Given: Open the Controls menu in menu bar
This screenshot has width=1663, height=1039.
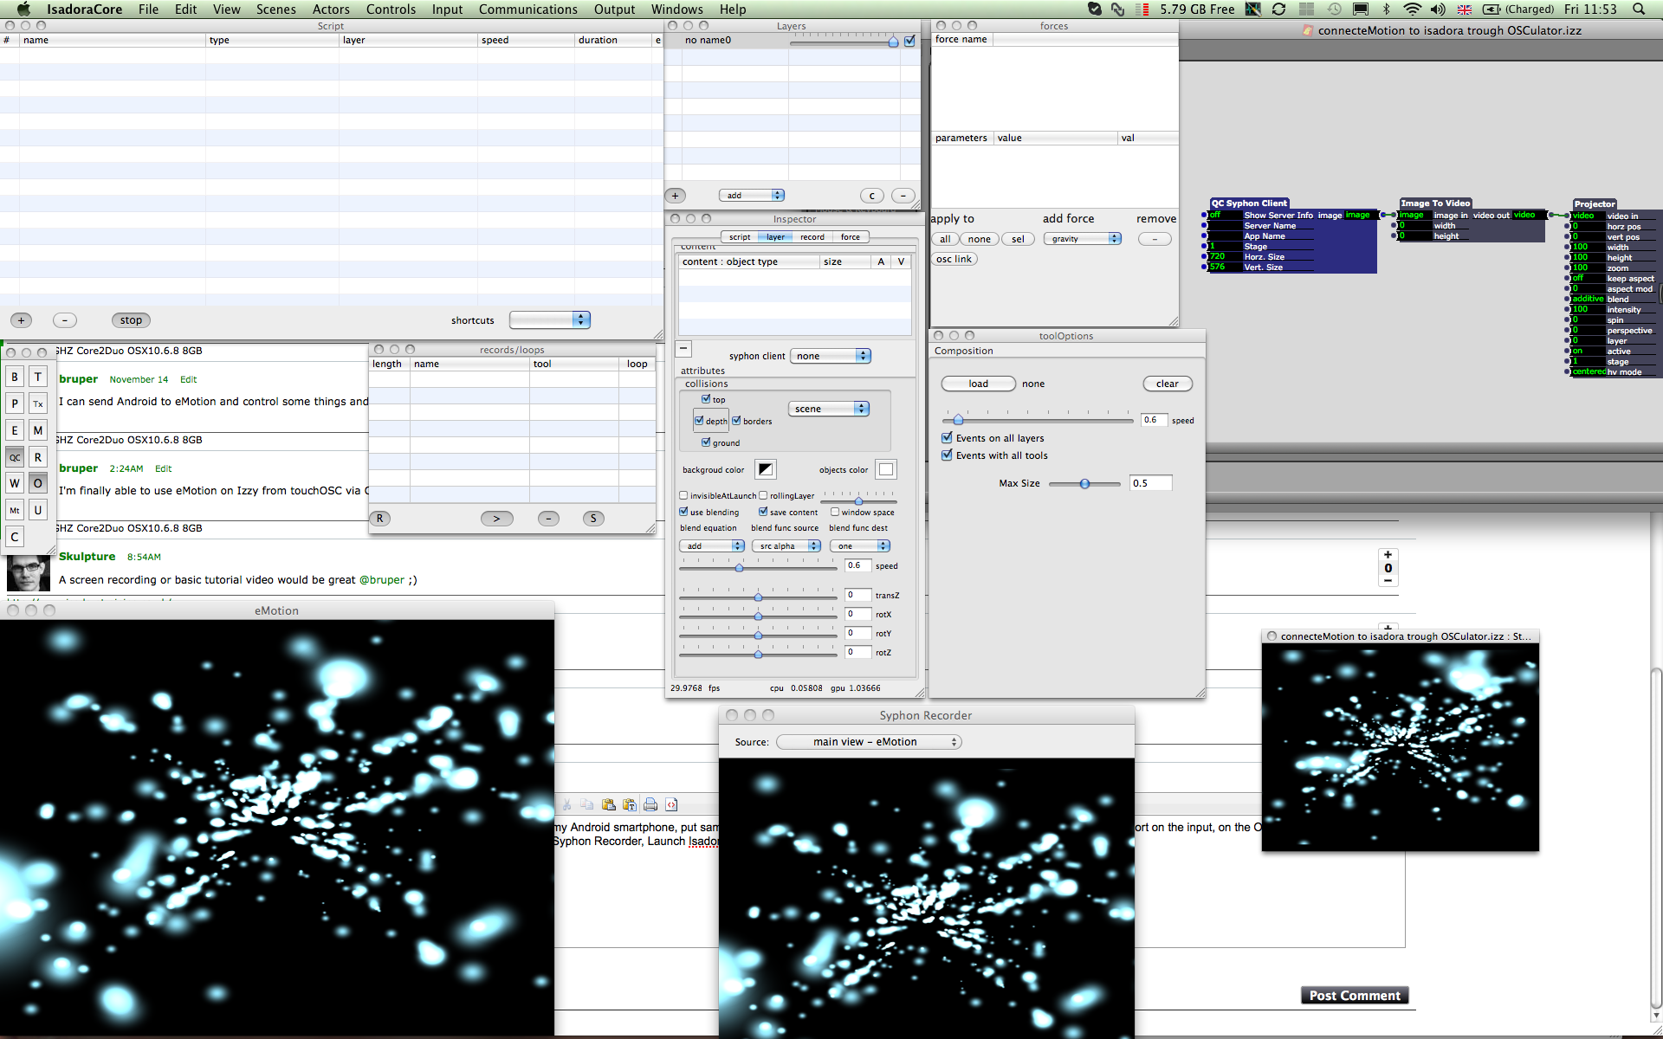Looking at the screenshot, I should point(391,10).
